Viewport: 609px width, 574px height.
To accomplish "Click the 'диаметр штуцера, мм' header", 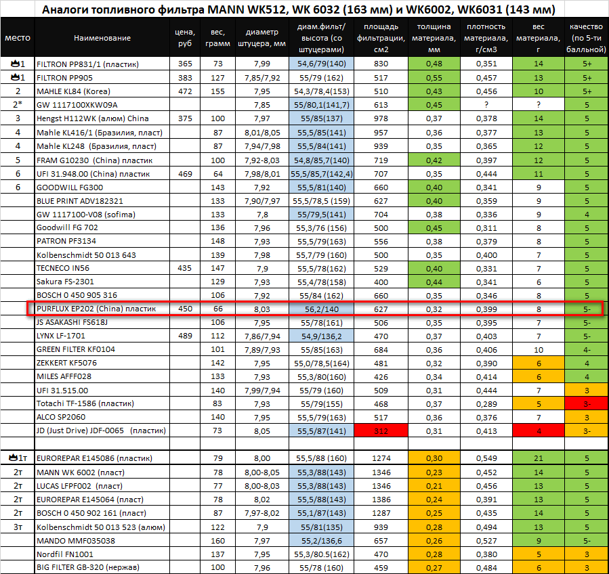I will [261, 38].
